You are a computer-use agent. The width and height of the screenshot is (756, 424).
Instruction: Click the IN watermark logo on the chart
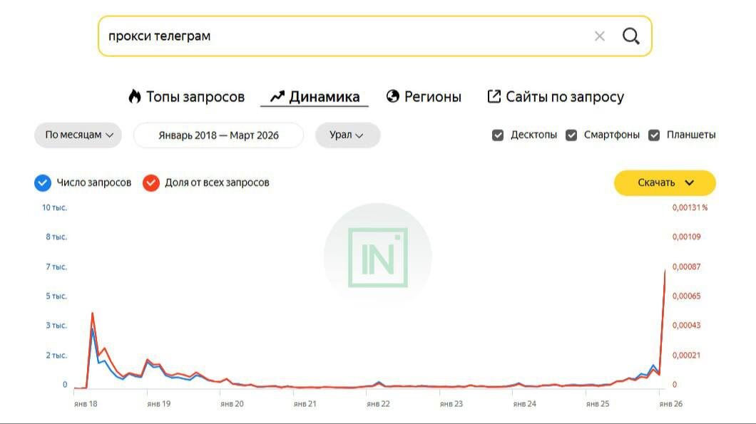tap(377, 257)
